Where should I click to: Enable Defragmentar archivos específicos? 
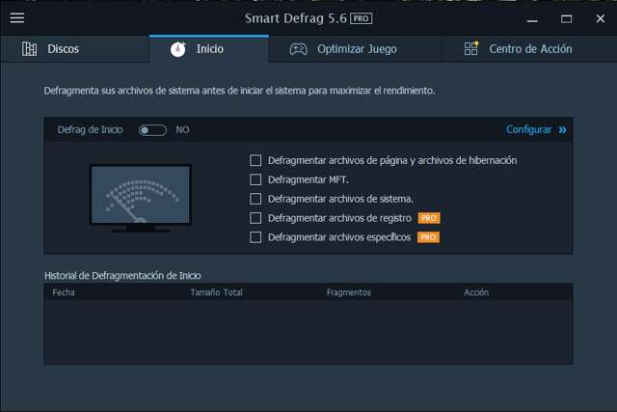point(255,237)
